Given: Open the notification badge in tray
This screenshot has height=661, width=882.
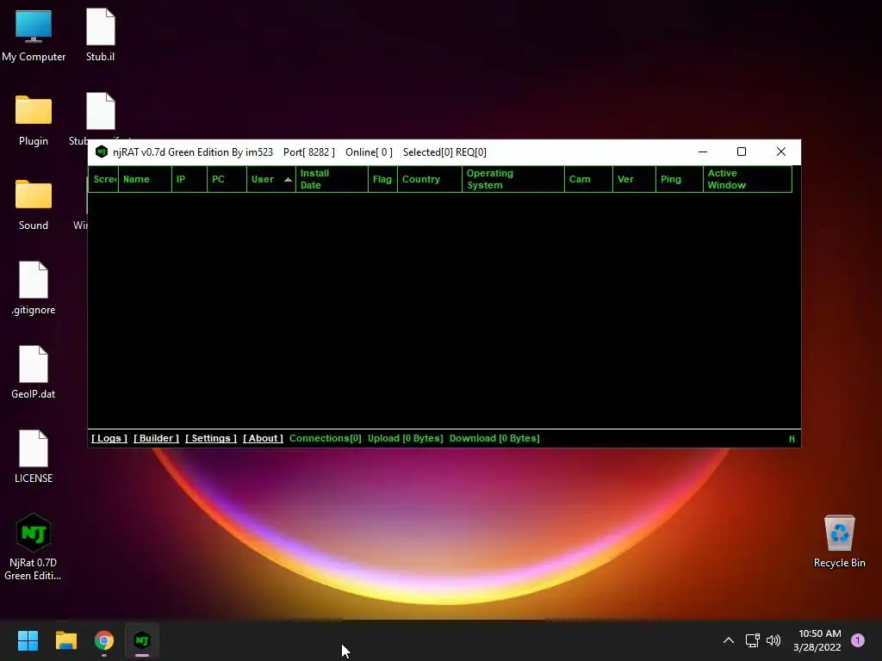Looking at the screenshot, I should 857,640.
